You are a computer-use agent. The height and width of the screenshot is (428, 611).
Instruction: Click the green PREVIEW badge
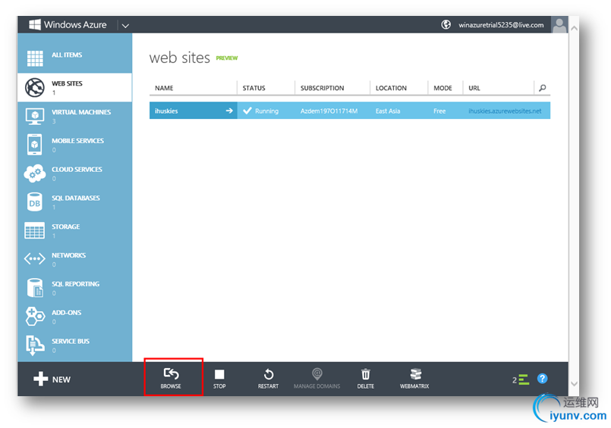coord(227,58)
